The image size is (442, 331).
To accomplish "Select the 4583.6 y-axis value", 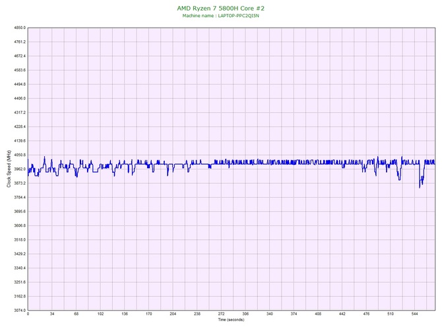I will tap(20, 70).
